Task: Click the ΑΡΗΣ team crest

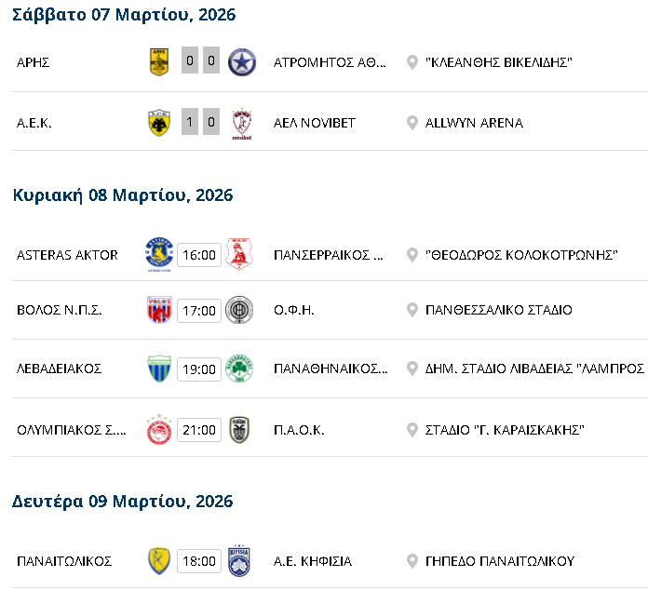Action: (159, 62)
